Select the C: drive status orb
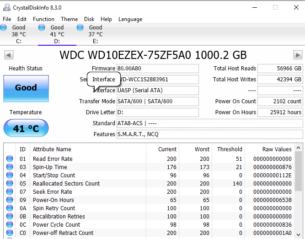305x239 pixels. [4, 28]
